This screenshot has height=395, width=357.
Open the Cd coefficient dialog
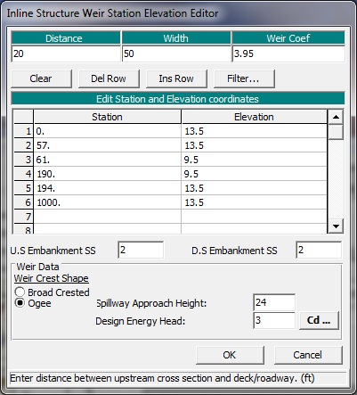pyautogui.click(x=319, y=320)
